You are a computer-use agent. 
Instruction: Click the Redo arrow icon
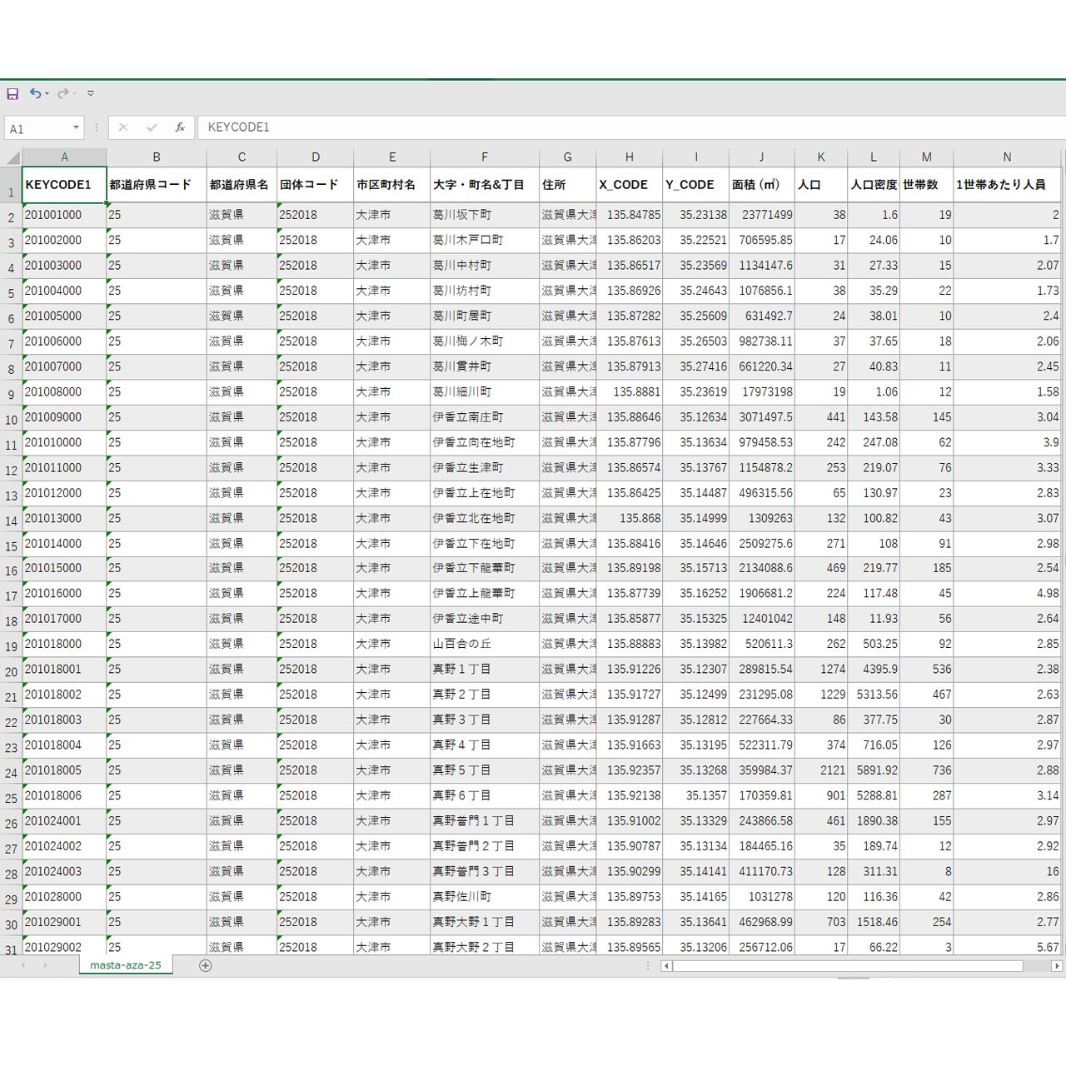pos(62,93)
